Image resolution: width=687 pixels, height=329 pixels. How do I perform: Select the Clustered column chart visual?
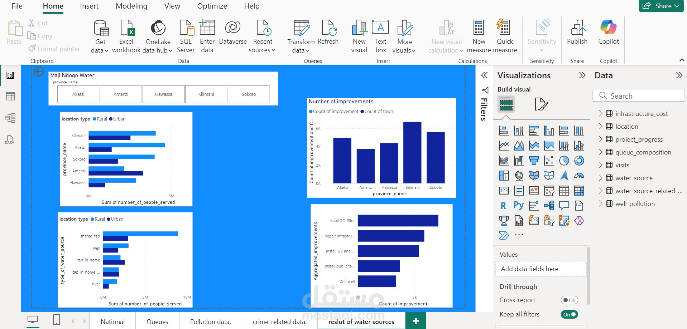coord(549,131)
